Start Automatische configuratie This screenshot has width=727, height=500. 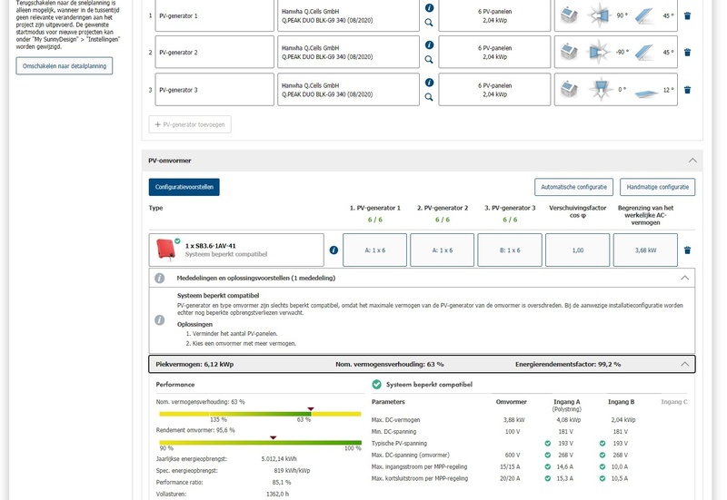tap(574, 187)
